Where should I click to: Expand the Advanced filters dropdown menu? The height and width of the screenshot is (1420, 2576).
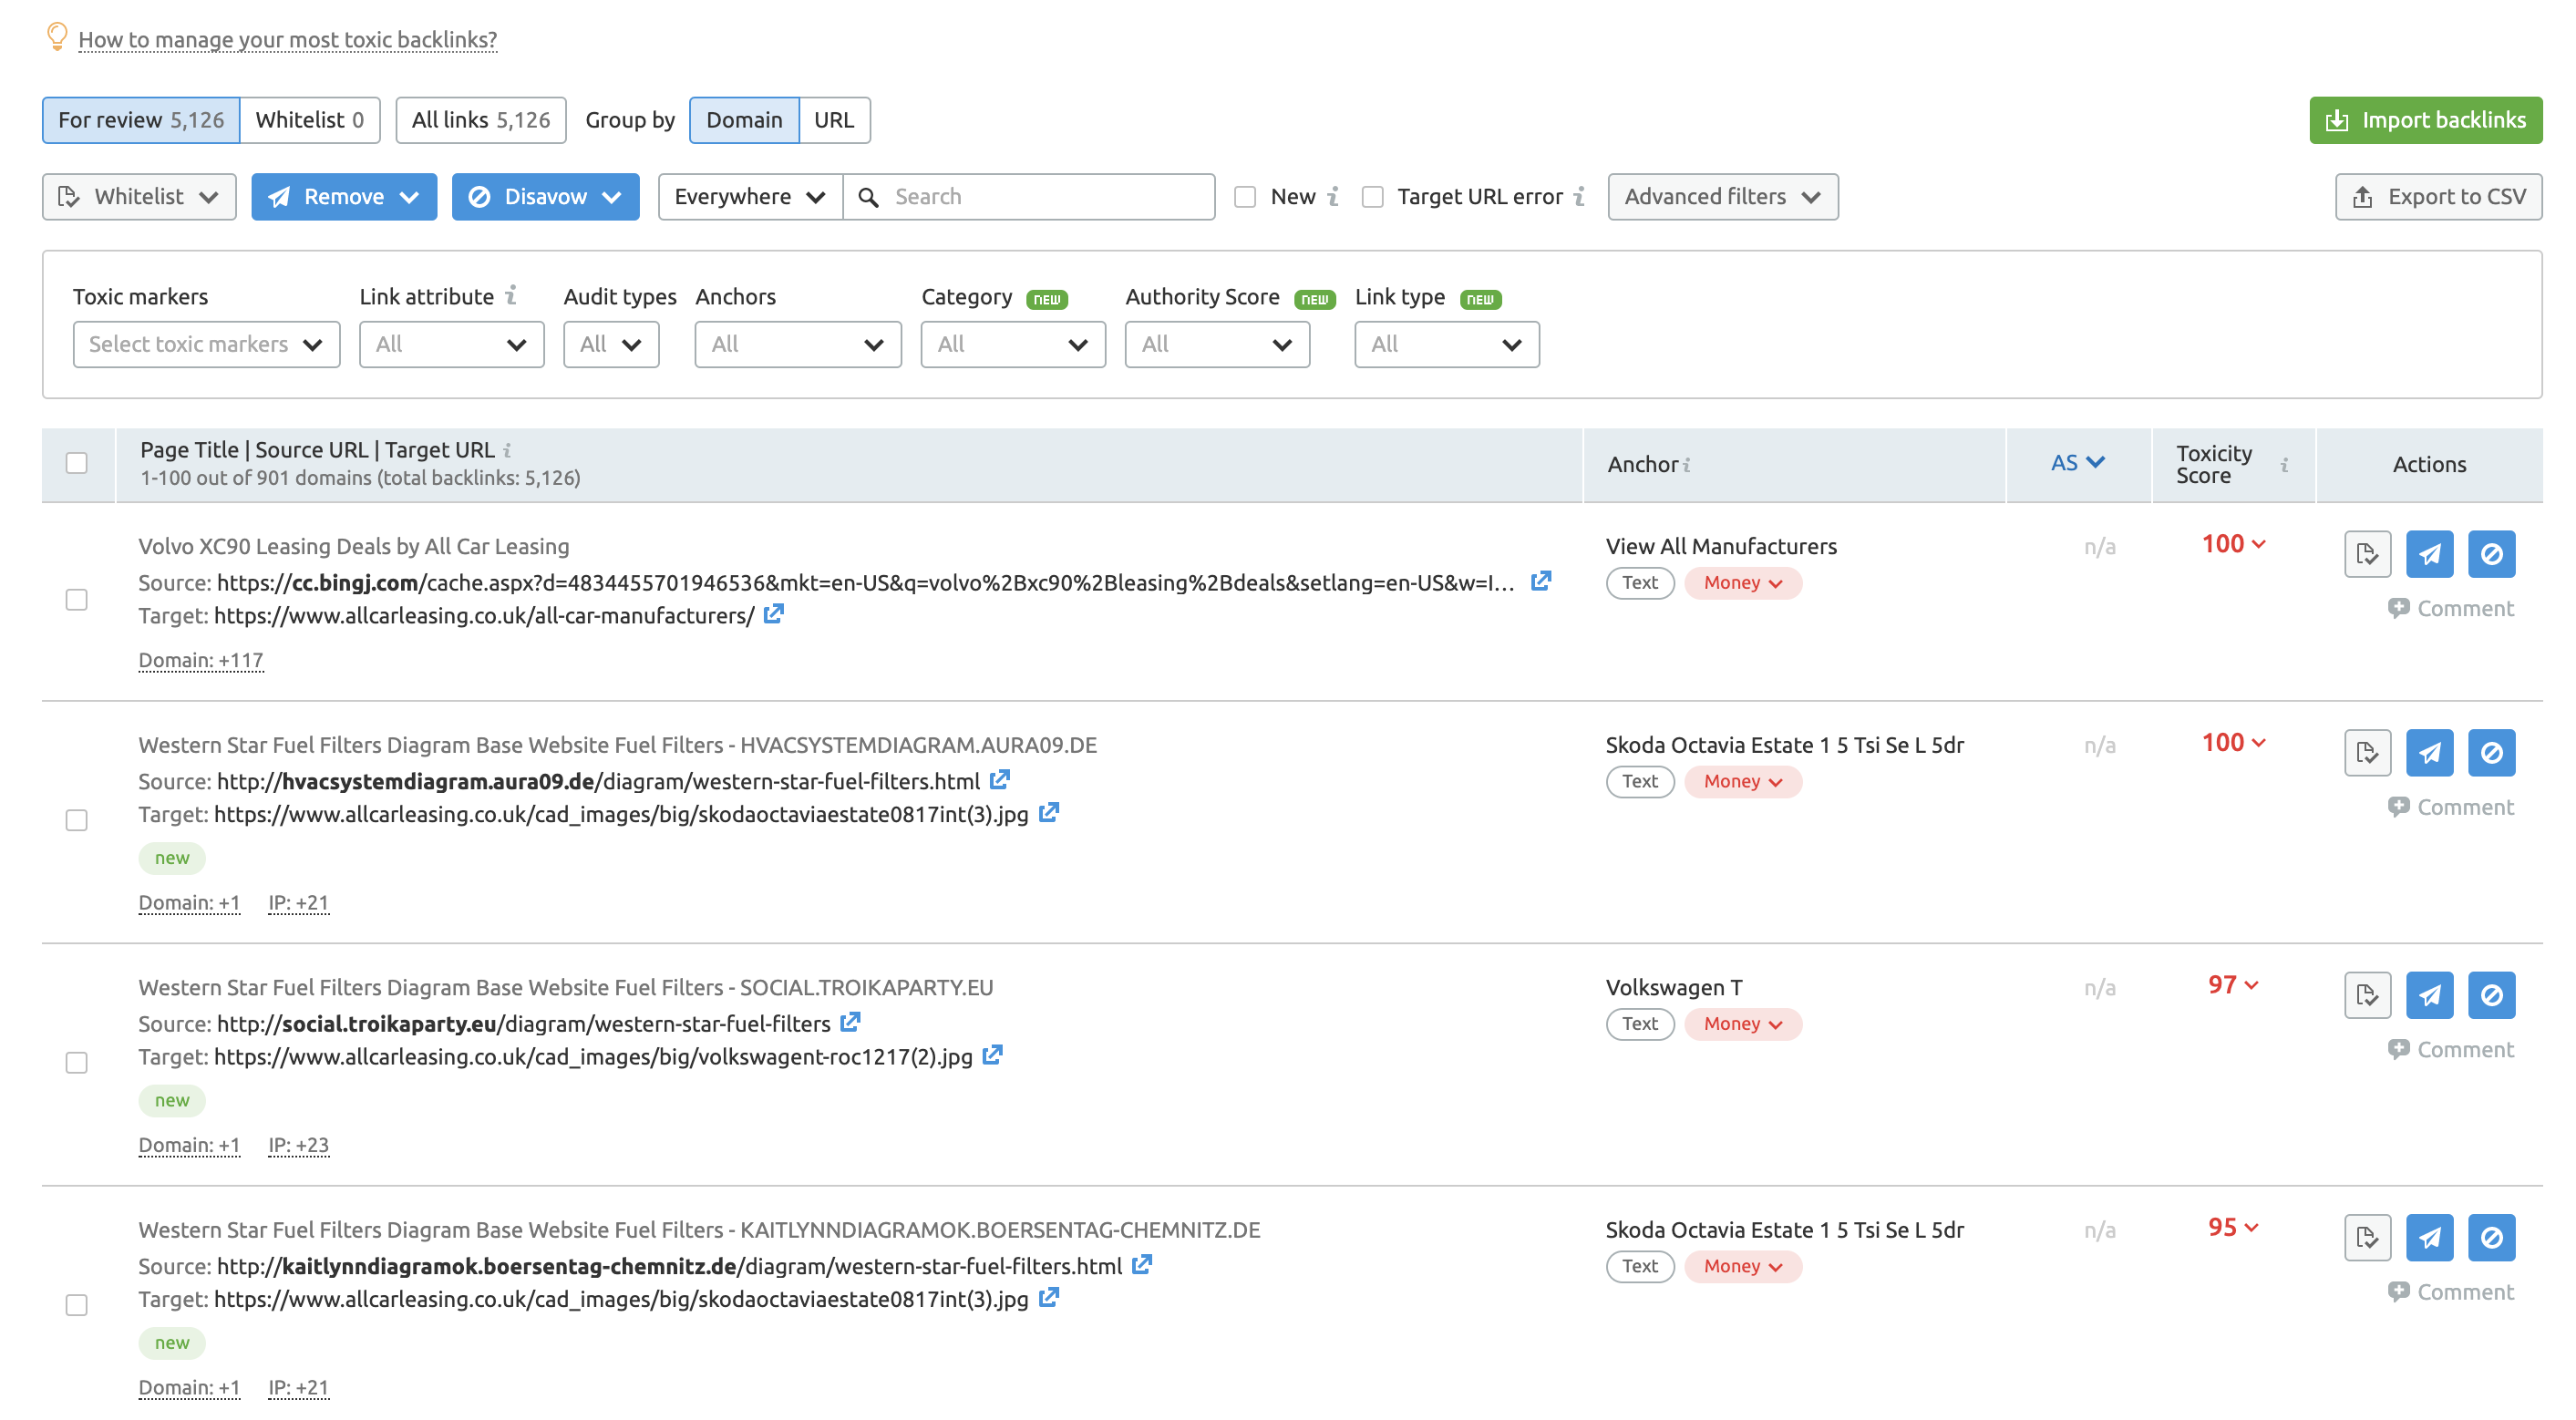[x=1721, y=196]
